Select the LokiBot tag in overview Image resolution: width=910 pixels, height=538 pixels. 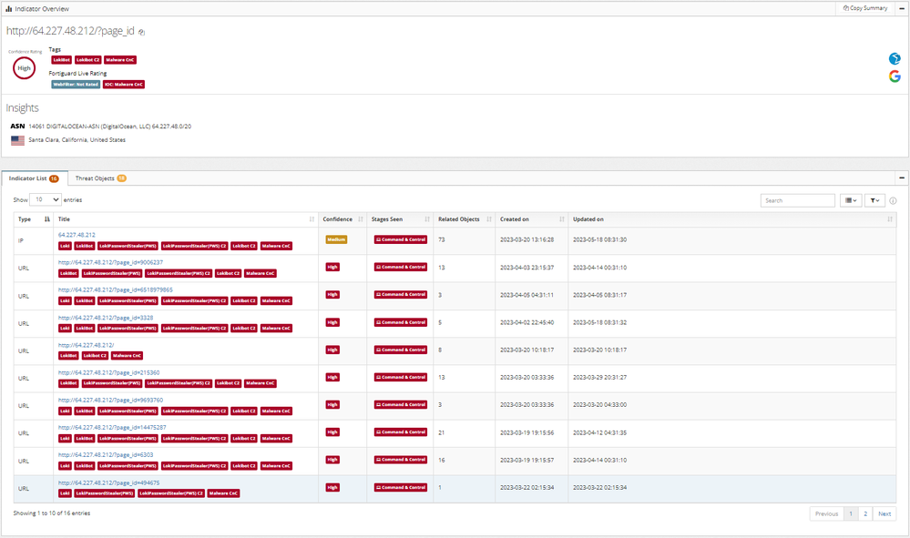point(61,60)
